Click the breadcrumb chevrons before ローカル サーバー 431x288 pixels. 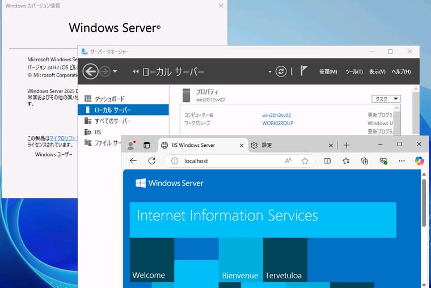tap(136, 71)
